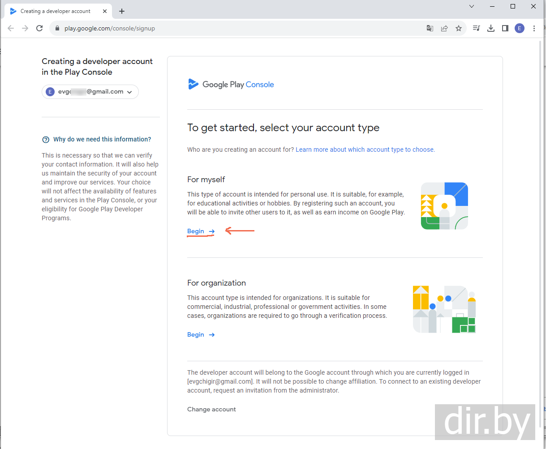Select the Creating a developer account tab

point(56,11)
